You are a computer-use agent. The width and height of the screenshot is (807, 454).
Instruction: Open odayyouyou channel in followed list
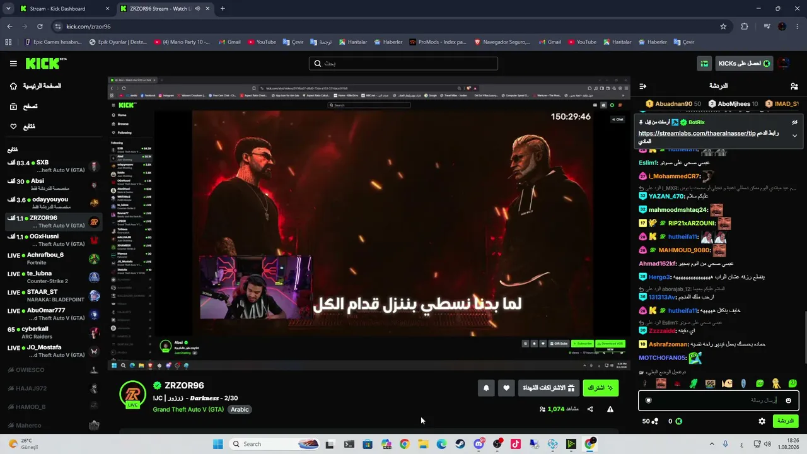54,203
